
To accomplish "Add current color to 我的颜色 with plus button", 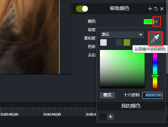I will (x=111, y=117).
